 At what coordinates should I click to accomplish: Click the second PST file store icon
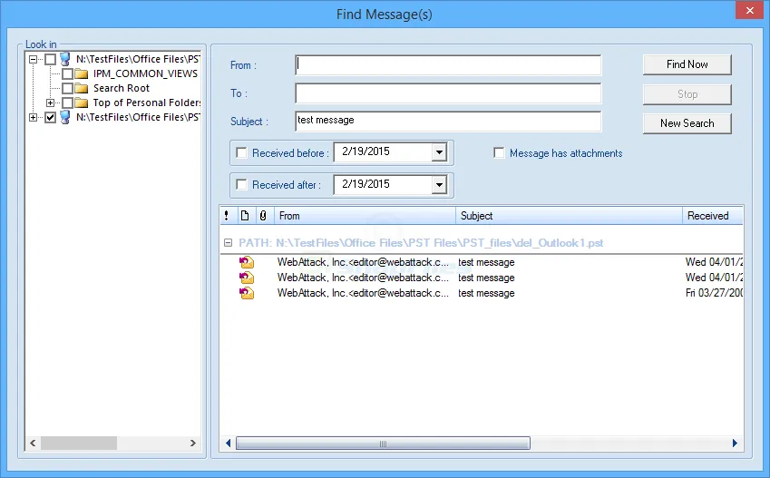(64, 117)
